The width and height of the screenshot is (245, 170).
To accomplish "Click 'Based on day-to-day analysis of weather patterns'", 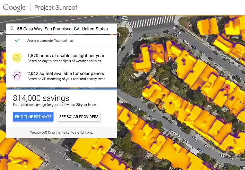I will pyautogui.click(x=64, y=61).
